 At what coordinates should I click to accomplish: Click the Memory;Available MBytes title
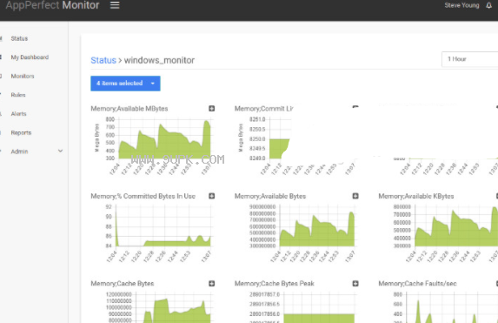pos(129,109)
